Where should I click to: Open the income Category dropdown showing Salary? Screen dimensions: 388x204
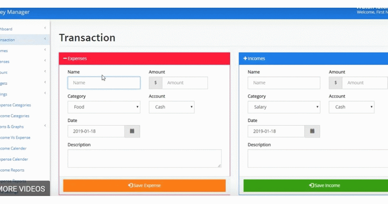click(284, 107)
